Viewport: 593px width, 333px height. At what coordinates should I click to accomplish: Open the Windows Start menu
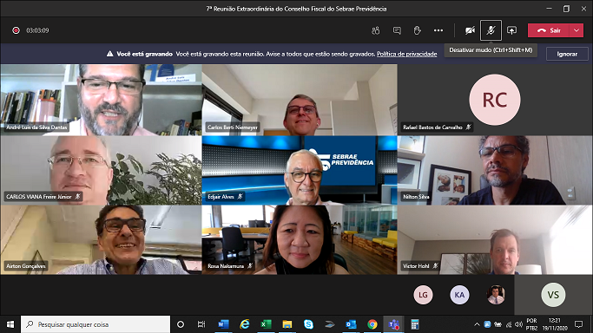10,324
